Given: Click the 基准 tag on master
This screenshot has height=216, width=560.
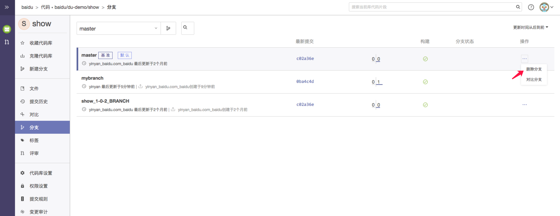Looking at the screenshot, I should tap(105, 55).
